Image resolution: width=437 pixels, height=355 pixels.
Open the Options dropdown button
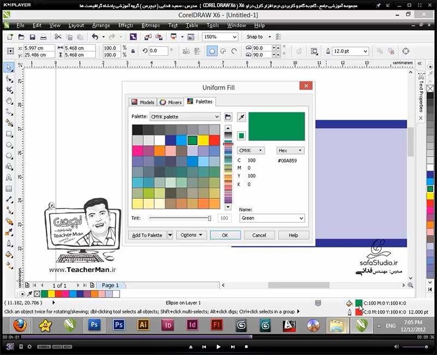pyautogui.click(x=191, y=235)
